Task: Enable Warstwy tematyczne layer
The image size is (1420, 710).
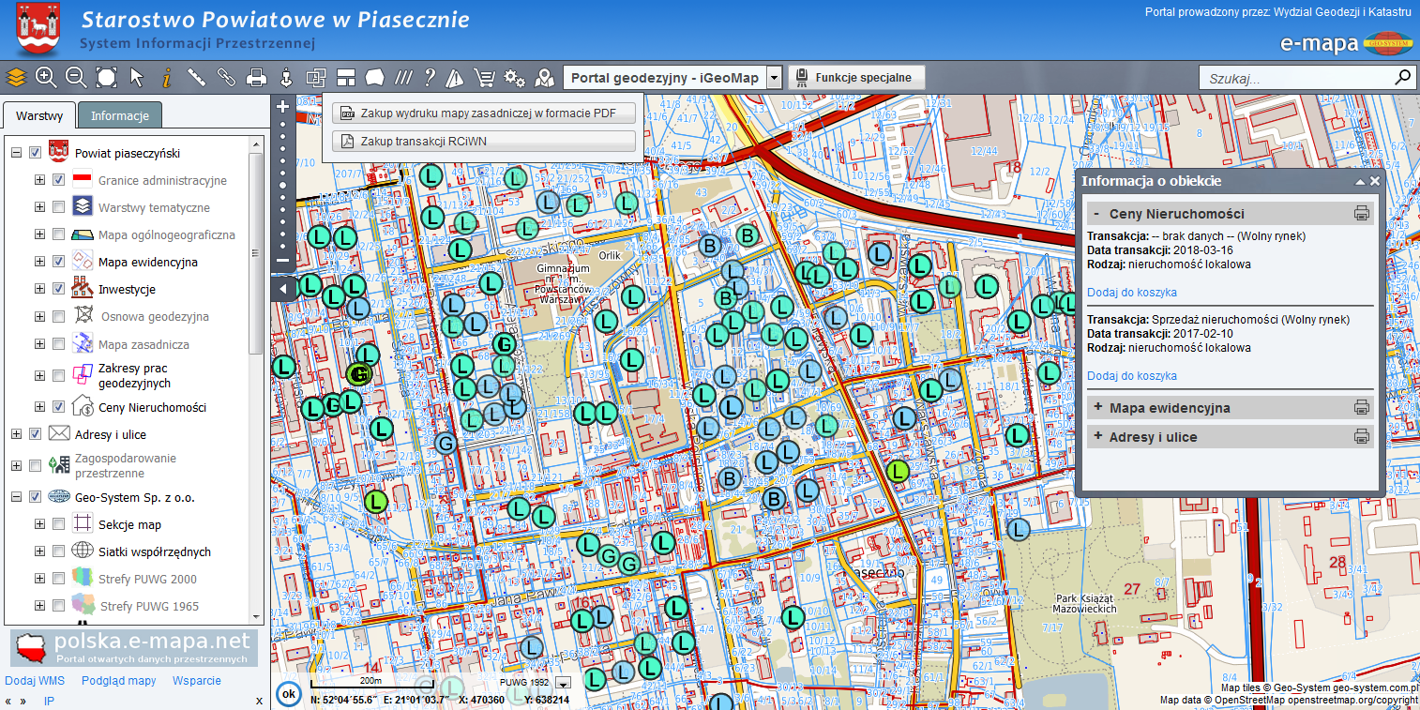Action: coord(58,207)
